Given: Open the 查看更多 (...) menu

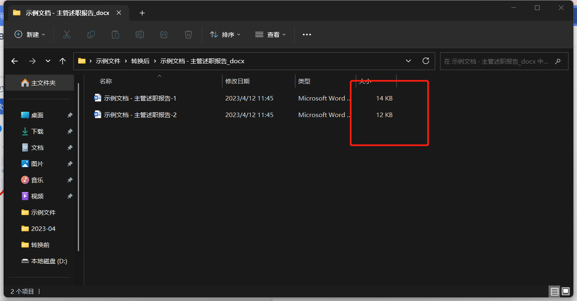Looking at the screenshot, I should point(307,34).
